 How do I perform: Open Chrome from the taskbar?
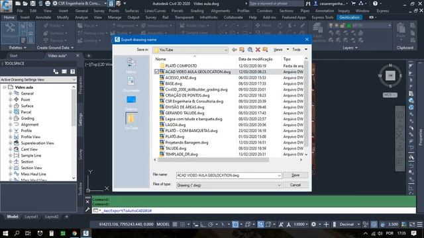[74, 233]
